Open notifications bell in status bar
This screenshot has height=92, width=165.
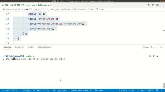coord(162,90)
